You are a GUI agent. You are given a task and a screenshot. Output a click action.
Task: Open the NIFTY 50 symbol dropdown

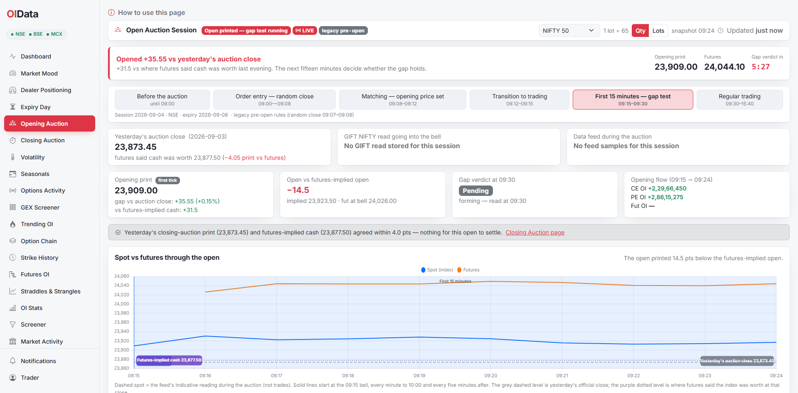569,31
